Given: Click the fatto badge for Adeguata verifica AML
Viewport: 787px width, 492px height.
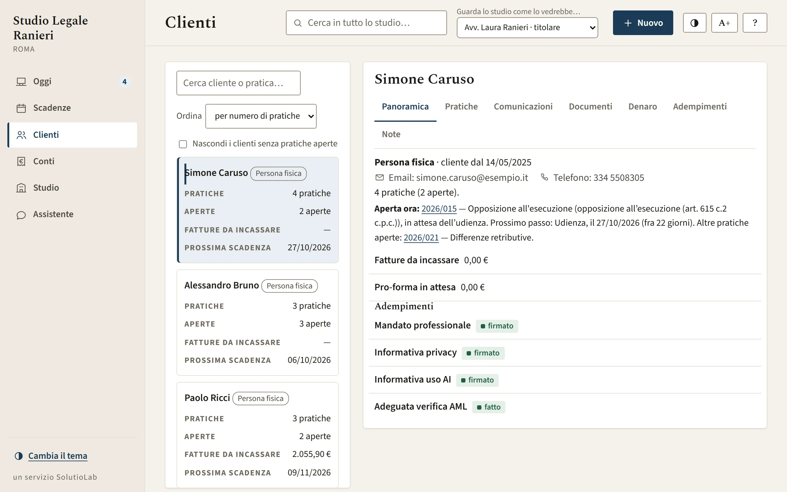Looking at the screenshot, I should pyautogui.click(x=489, y=407).
